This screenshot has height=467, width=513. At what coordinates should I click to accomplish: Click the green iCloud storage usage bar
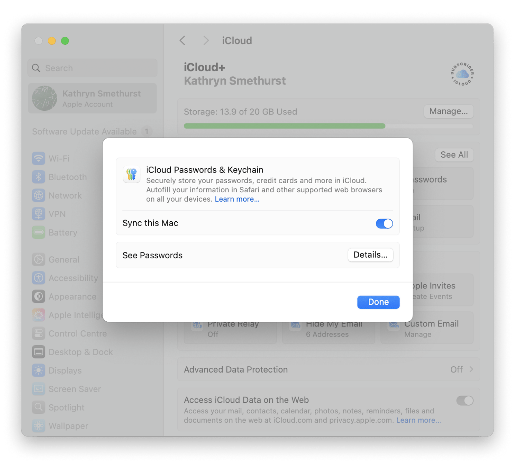tap(284, 126)
